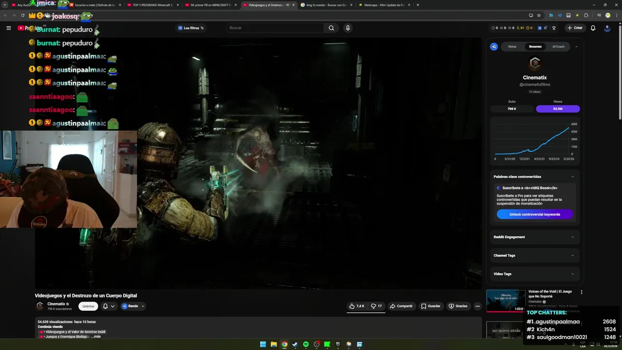Click the @cinematixfilms handle text
Screen dimensions: 622x350
point(535,85)
